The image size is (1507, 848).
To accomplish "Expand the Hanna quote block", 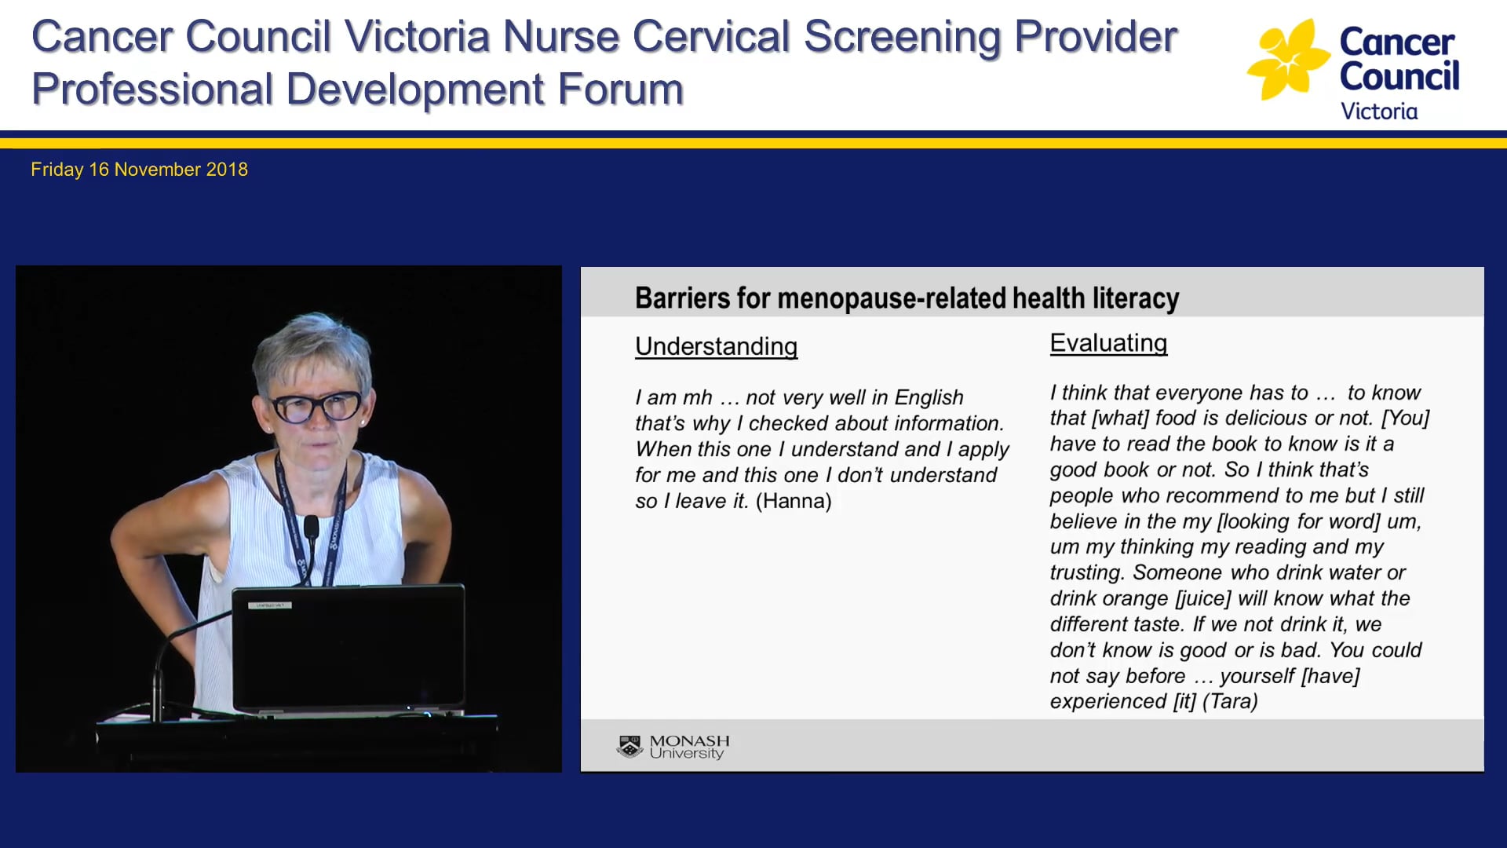I will (x=820, y=448).
